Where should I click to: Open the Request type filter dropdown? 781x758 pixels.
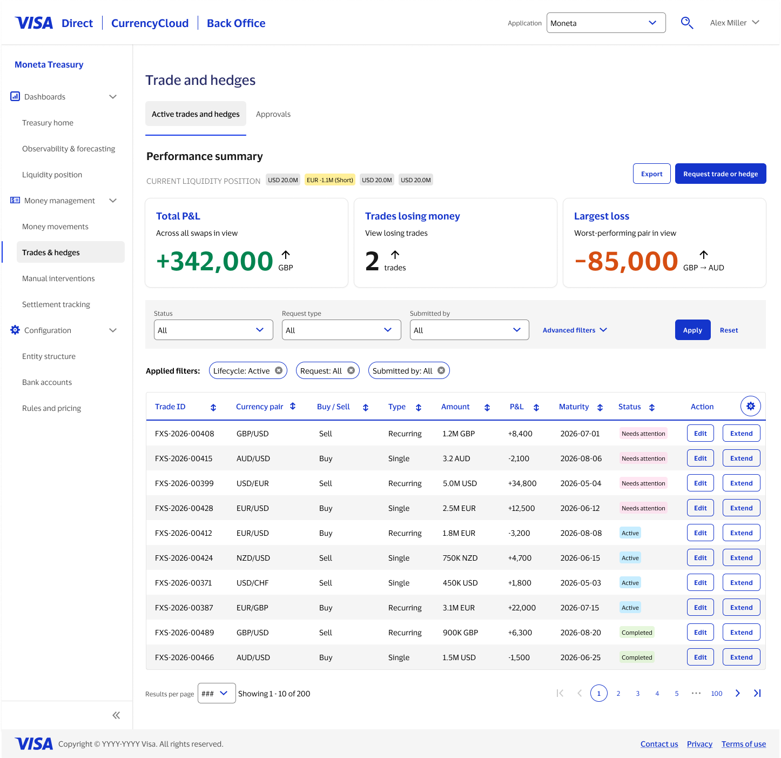point(341,330)
